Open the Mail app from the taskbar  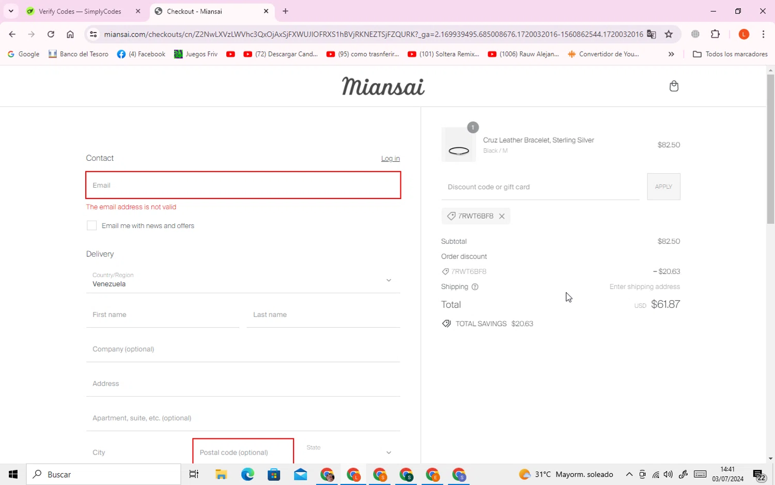[300, 474]
